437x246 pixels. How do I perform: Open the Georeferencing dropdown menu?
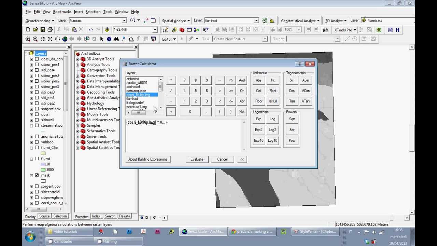(40, 20)
